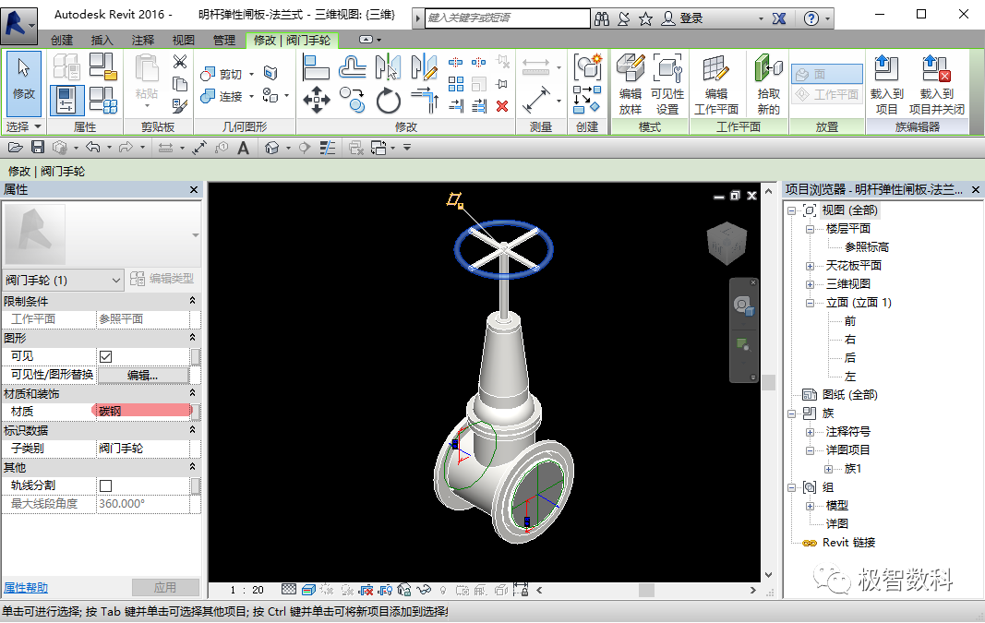Viewport: 985px width, 623px height.
Task: Enable the 轨线分割 checkbox
Action: [105, 485]
